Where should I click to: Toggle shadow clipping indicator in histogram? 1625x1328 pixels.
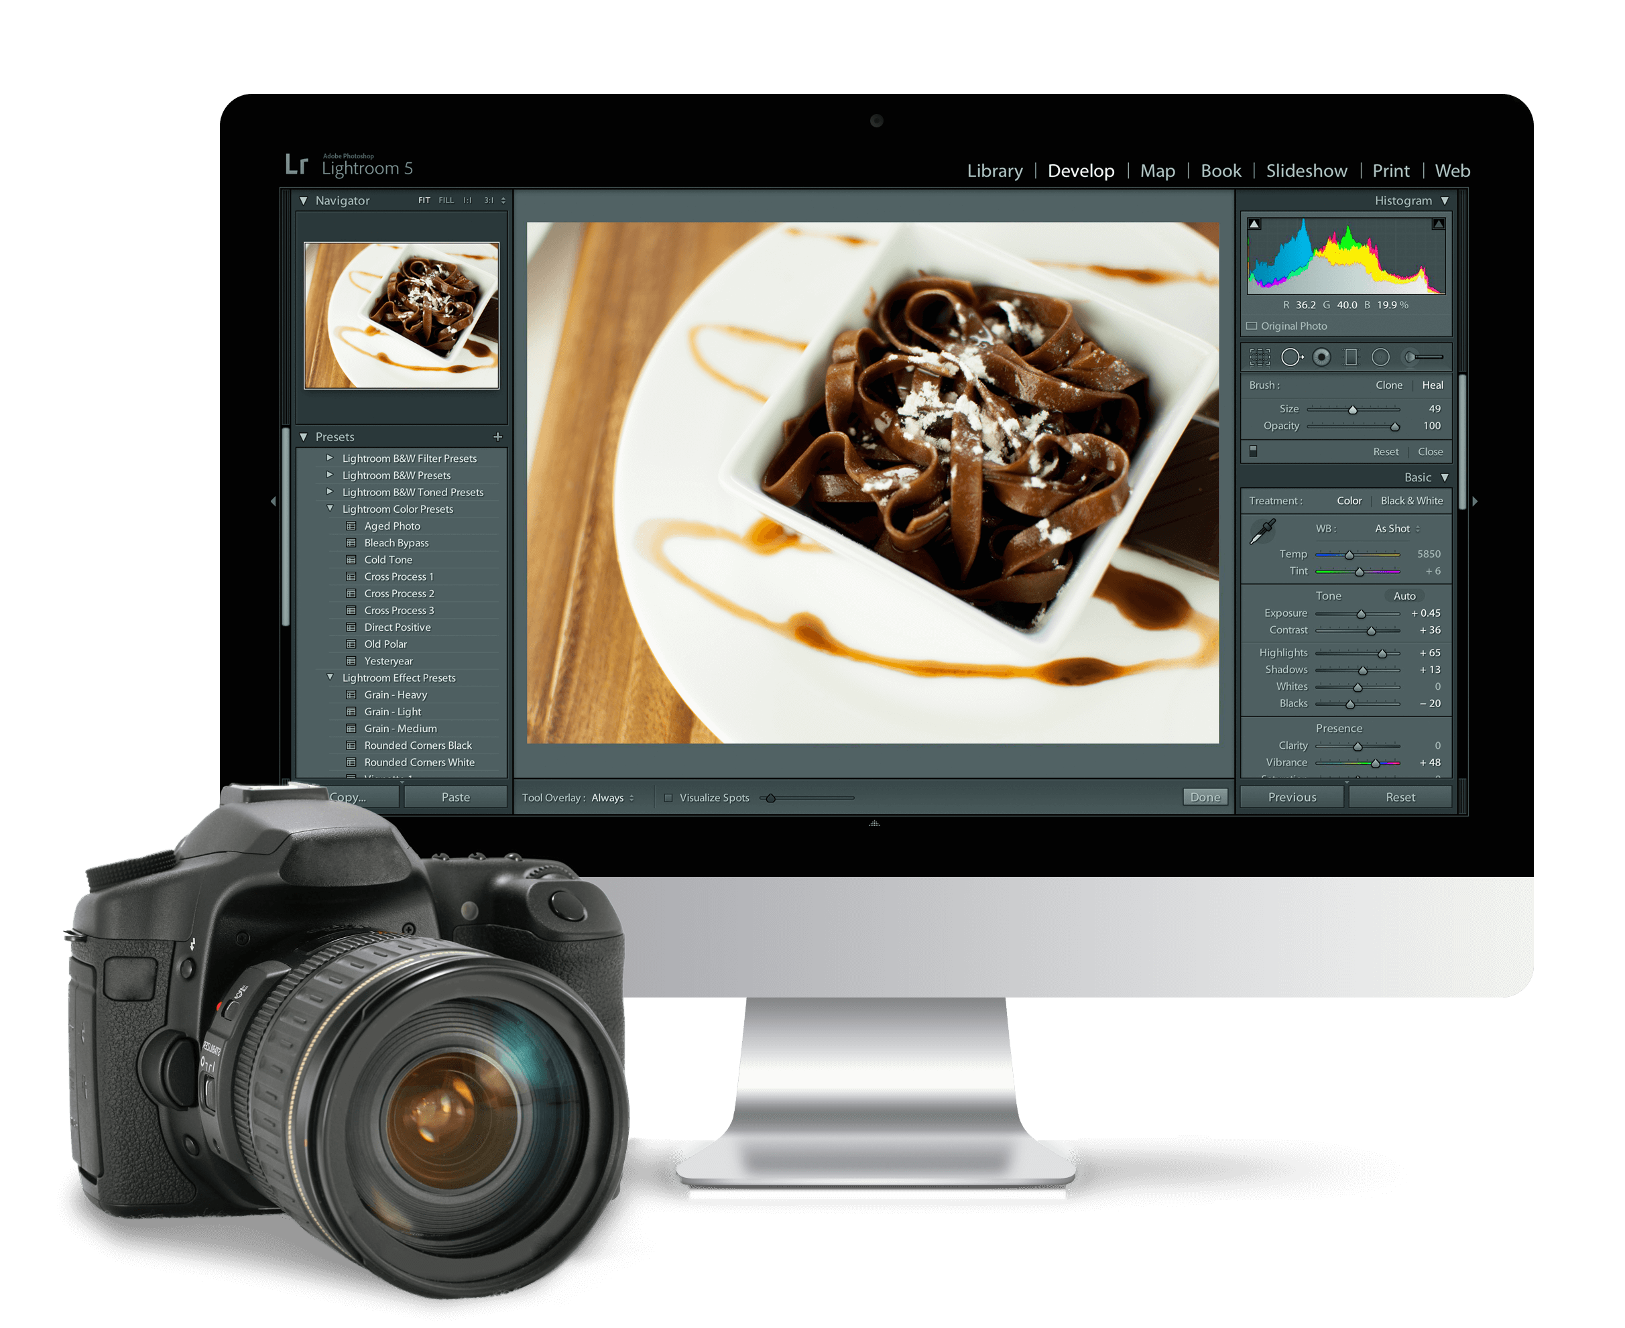click(x=1254, y=224)
